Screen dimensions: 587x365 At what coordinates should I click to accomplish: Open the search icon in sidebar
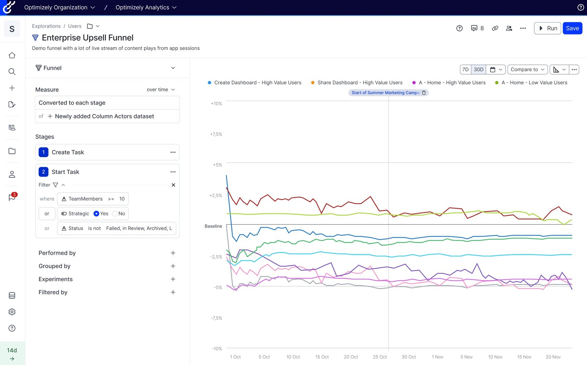[x=12, y=72]
